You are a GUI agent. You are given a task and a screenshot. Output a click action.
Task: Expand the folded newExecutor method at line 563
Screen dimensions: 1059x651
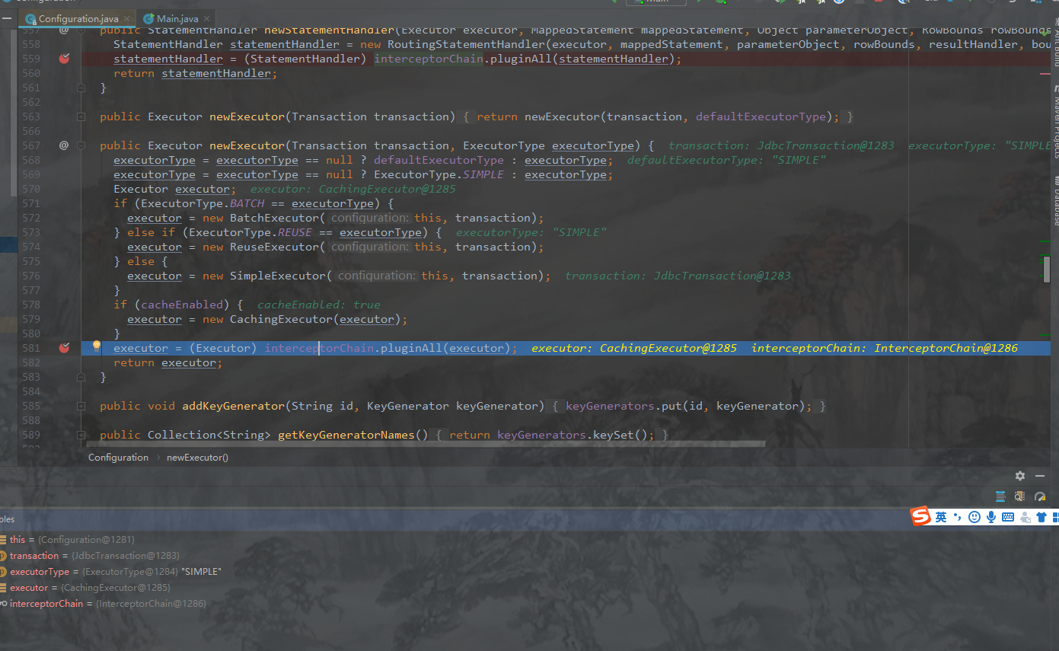pos(81,116)
